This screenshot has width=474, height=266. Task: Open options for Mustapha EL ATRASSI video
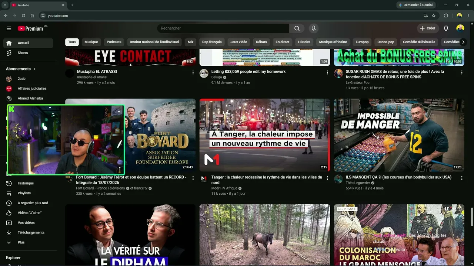click(x=193, y=73)
